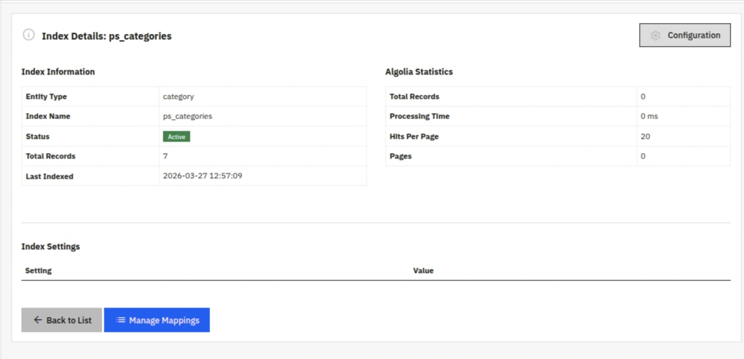The height and width of the screenshot is (359, 744).
Task: Click the Index Name value ps_categories
Action: (188, 117)
